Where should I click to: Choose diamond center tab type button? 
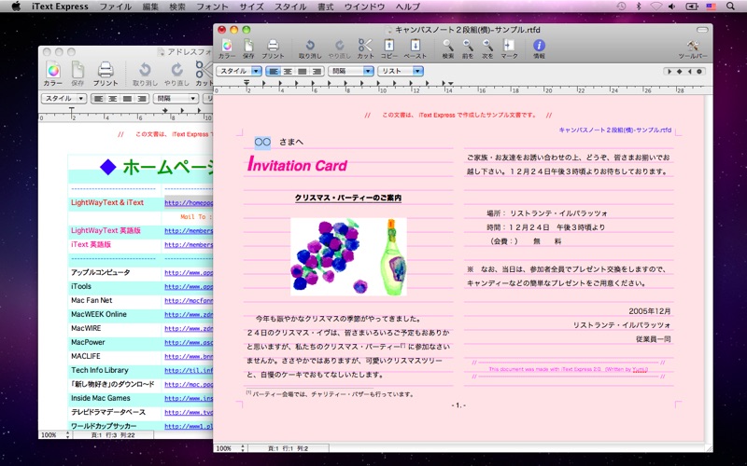(x=680, y=72)
